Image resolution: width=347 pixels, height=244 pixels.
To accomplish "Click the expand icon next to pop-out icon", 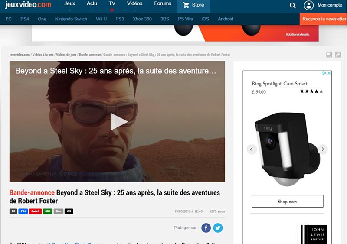I will click(338, 55).
